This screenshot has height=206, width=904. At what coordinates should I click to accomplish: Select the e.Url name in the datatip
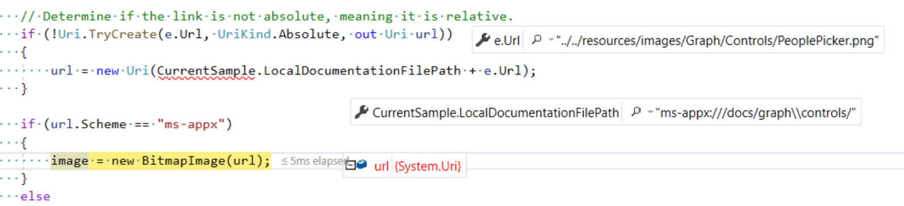pos(506,41)
